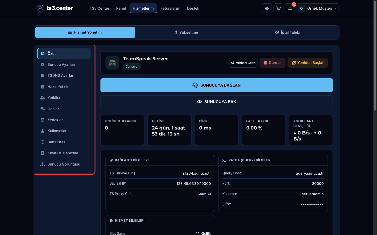This screenshot has height=235, width=377.
Task: Click the query port value 20000
Action: pyautogui.click(x=318, y=184)
